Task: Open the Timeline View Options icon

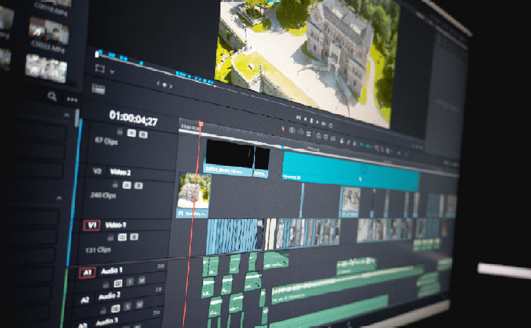Action: click(x=98, y=89)
